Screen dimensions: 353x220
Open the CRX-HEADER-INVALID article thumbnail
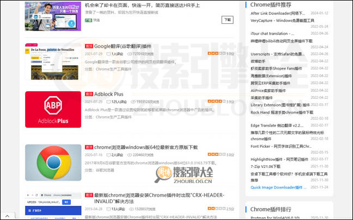(x=53, y=205)
